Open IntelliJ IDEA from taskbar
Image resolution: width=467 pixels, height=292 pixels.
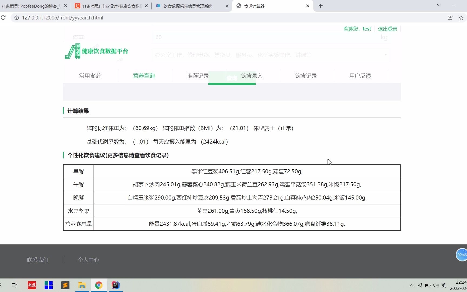116,285
